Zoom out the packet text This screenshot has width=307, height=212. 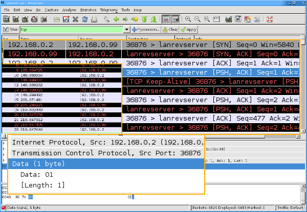(x=198, y=19)
